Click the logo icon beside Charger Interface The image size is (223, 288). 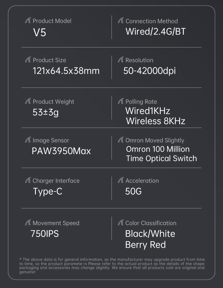tap(28, 180)
